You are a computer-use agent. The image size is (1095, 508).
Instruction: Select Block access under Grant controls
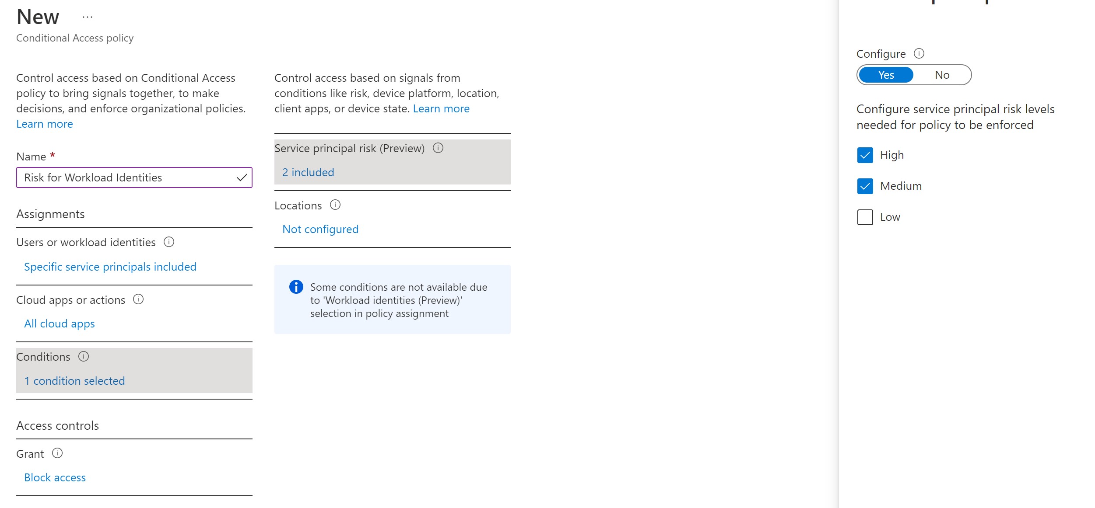click(55, 477)
